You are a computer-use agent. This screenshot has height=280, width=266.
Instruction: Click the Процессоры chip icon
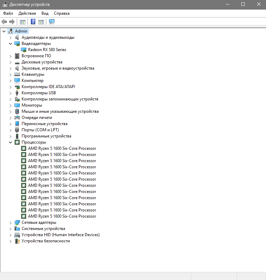(x=17, y=142)
